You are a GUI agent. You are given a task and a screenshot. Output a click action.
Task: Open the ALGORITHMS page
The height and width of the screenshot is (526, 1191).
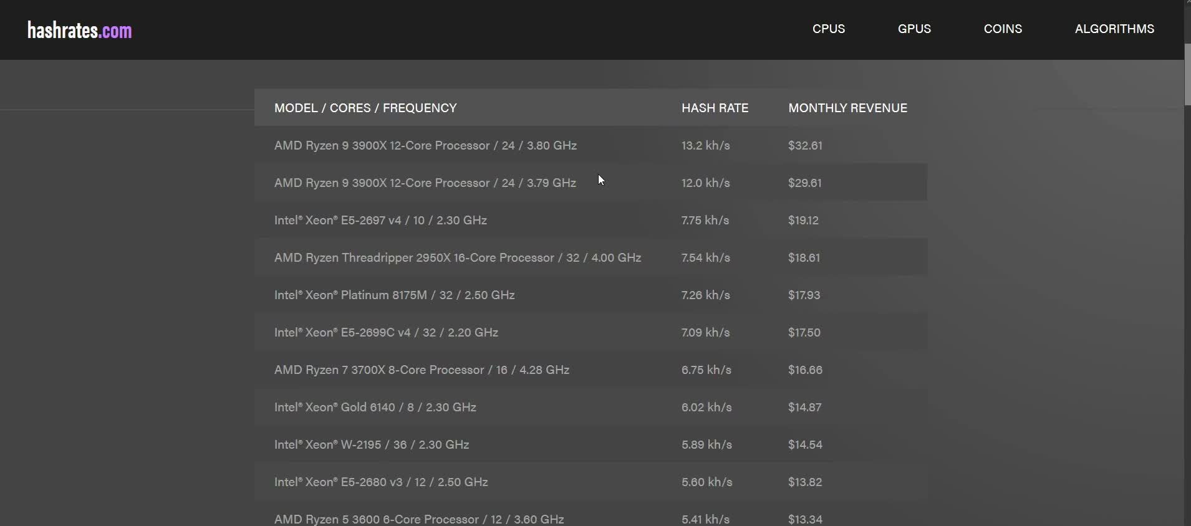click(x=1114, y=29)
